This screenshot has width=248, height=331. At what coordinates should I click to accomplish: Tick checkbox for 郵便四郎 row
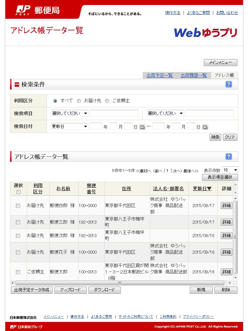[18, 206]
